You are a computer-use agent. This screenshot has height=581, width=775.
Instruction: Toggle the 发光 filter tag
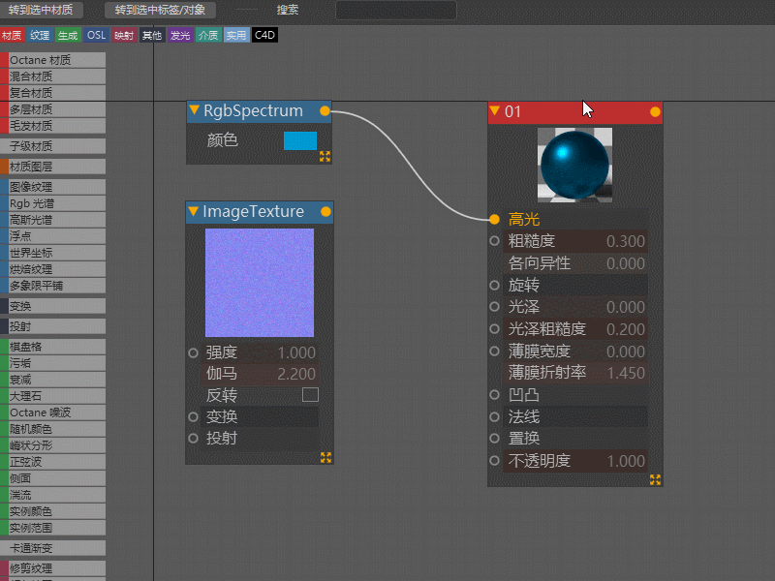(x=180, y=35)
